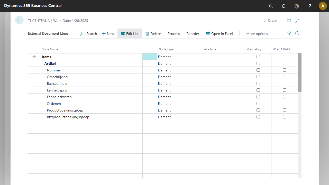Open Data Type column header menu
The height and width of the screenshot is (185, 329).
pos(209,49)
